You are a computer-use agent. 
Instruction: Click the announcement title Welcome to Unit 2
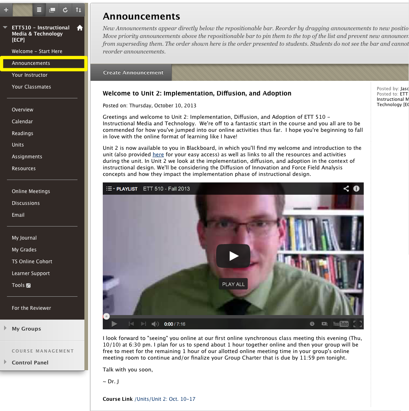tap(197, 93)
